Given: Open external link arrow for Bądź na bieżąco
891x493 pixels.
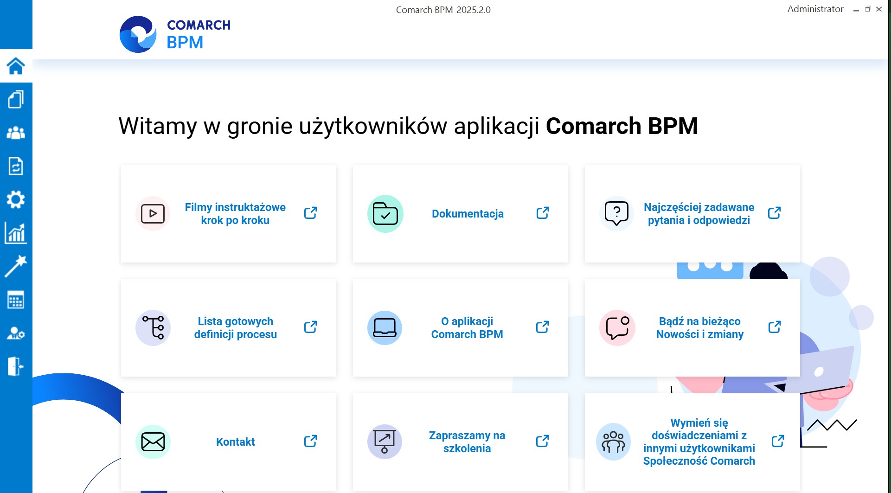Looking at the screenshot, I should tap(775, 327).
